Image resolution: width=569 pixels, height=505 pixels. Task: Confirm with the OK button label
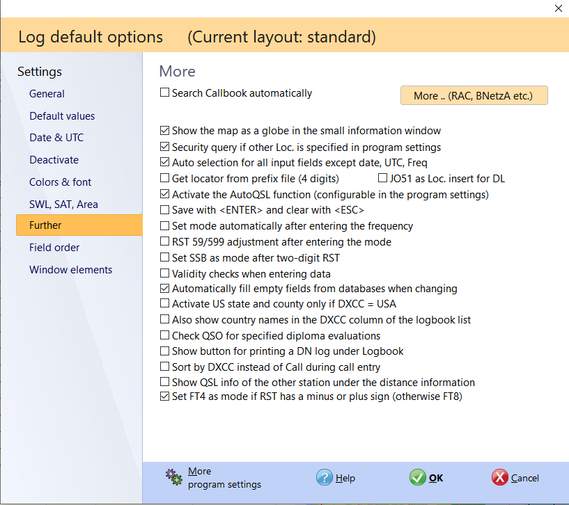436,478
